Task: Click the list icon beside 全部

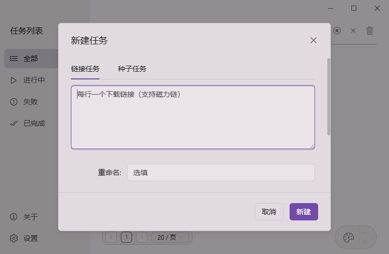Action: (x=14, y=59)
